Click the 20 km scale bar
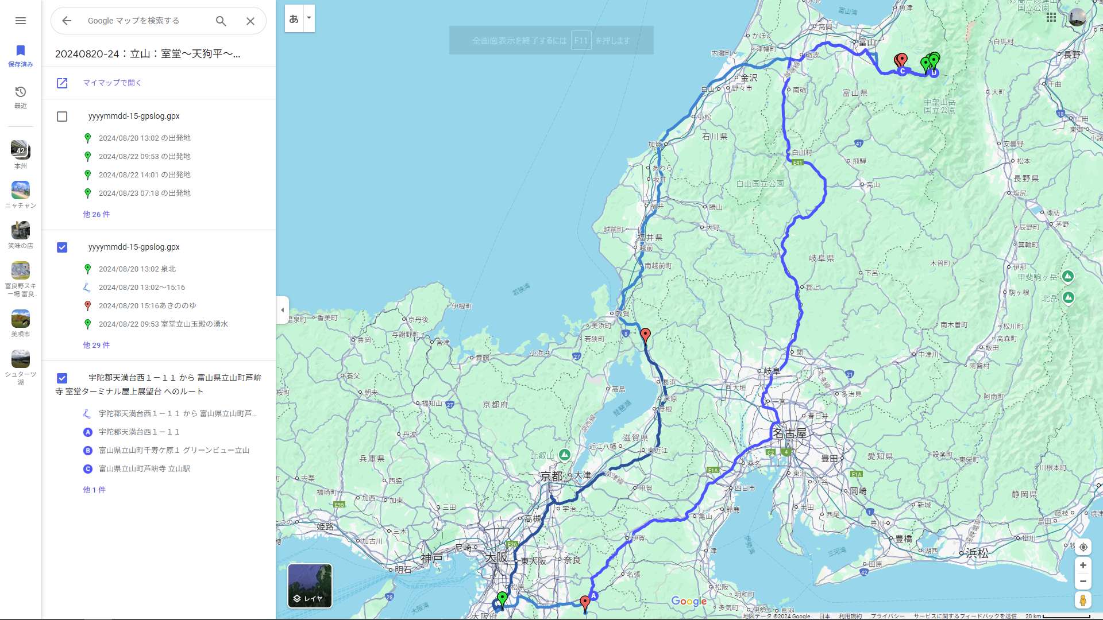1103x620 pixels. point(1058,616)
